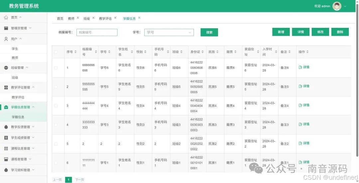This screenshot has height=183, width=359.
Task: Close the 班级 tab
Action: click(93, 18)
